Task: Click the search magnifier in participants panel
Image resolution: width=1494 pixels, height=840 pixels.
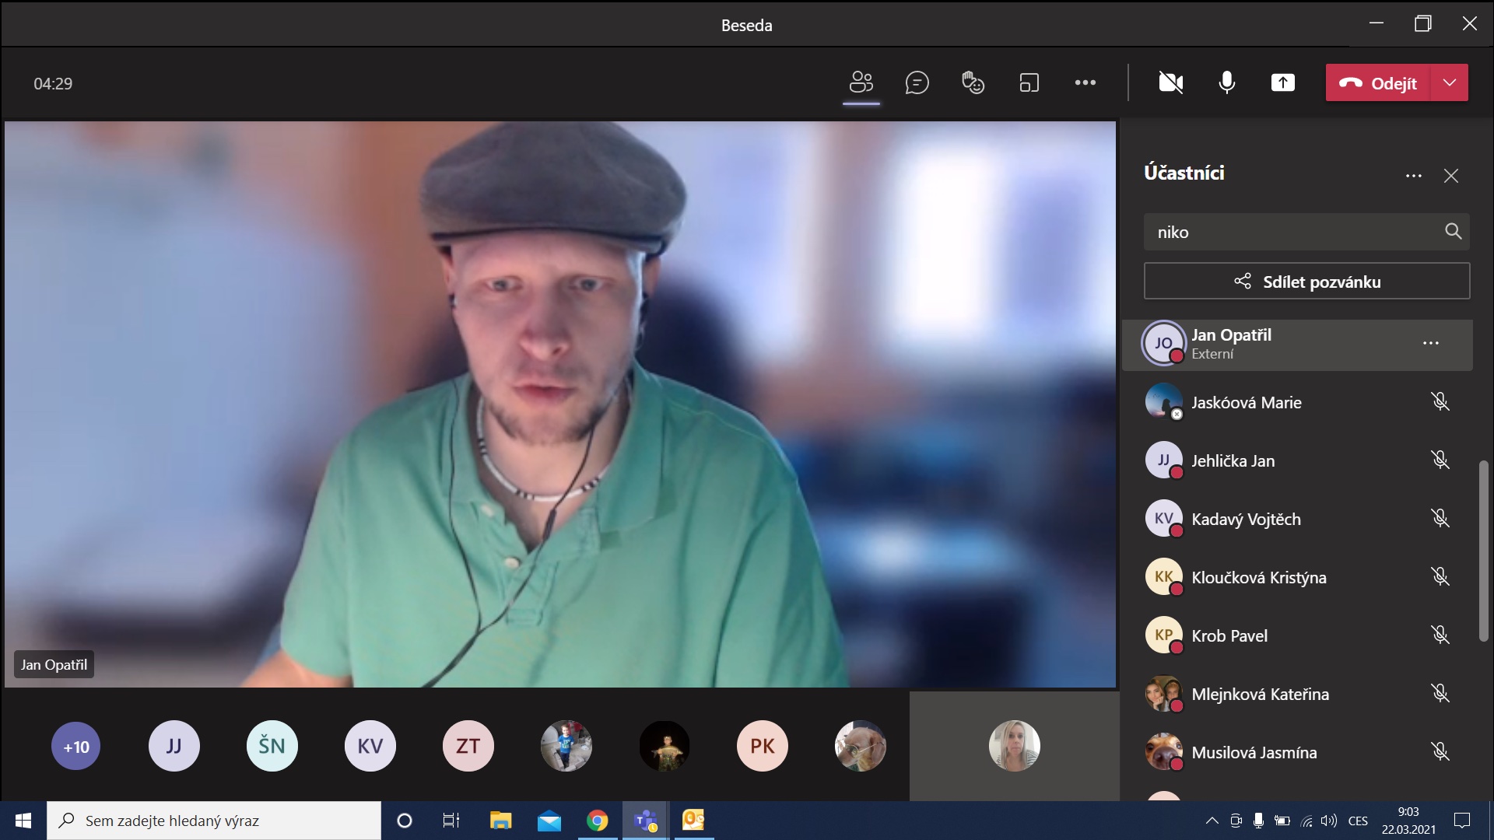Action: pyautogui.click(x=1453, y=231)
